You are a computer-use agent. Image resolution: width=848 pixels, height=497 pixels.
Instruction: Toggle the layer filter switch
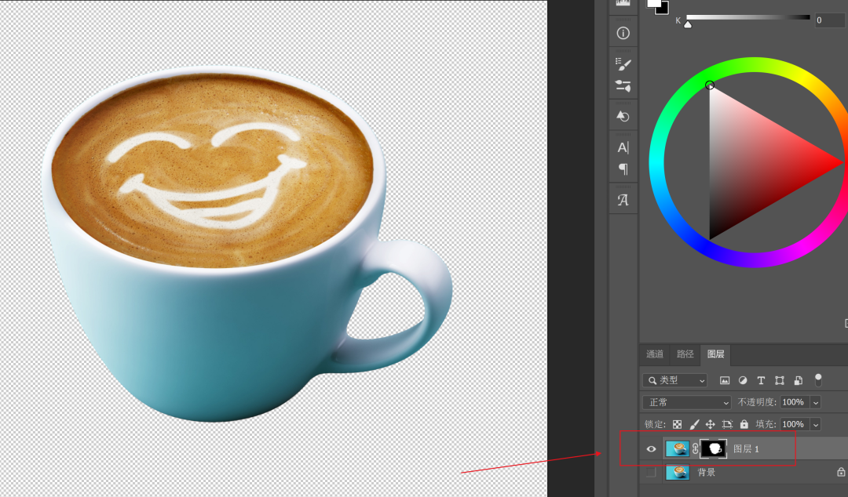[x=818, y=380]
